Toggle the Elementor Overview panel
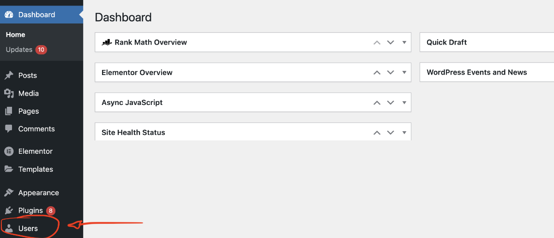Image resolution: width=554 pixels, height=238 pixels. click(404, 73)
